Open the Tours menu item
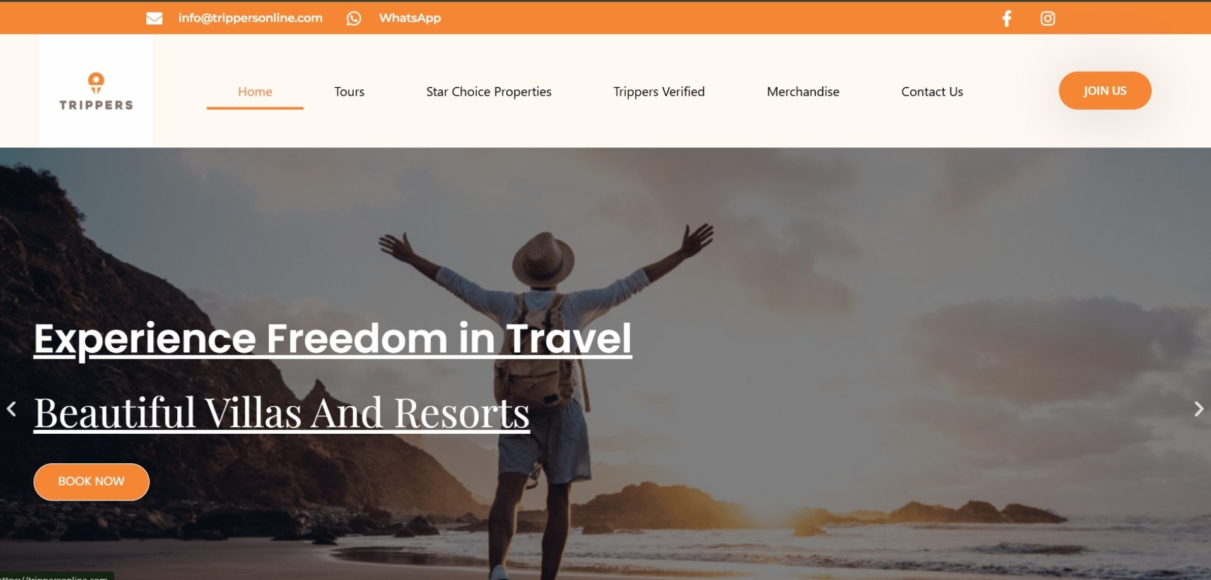The height and width of the screenshot is (580, 1211). point(349,91)
